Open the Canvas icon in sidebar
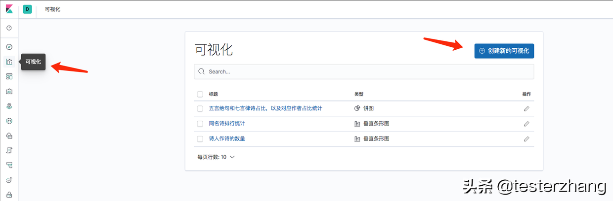 click(x=9, y=91)
